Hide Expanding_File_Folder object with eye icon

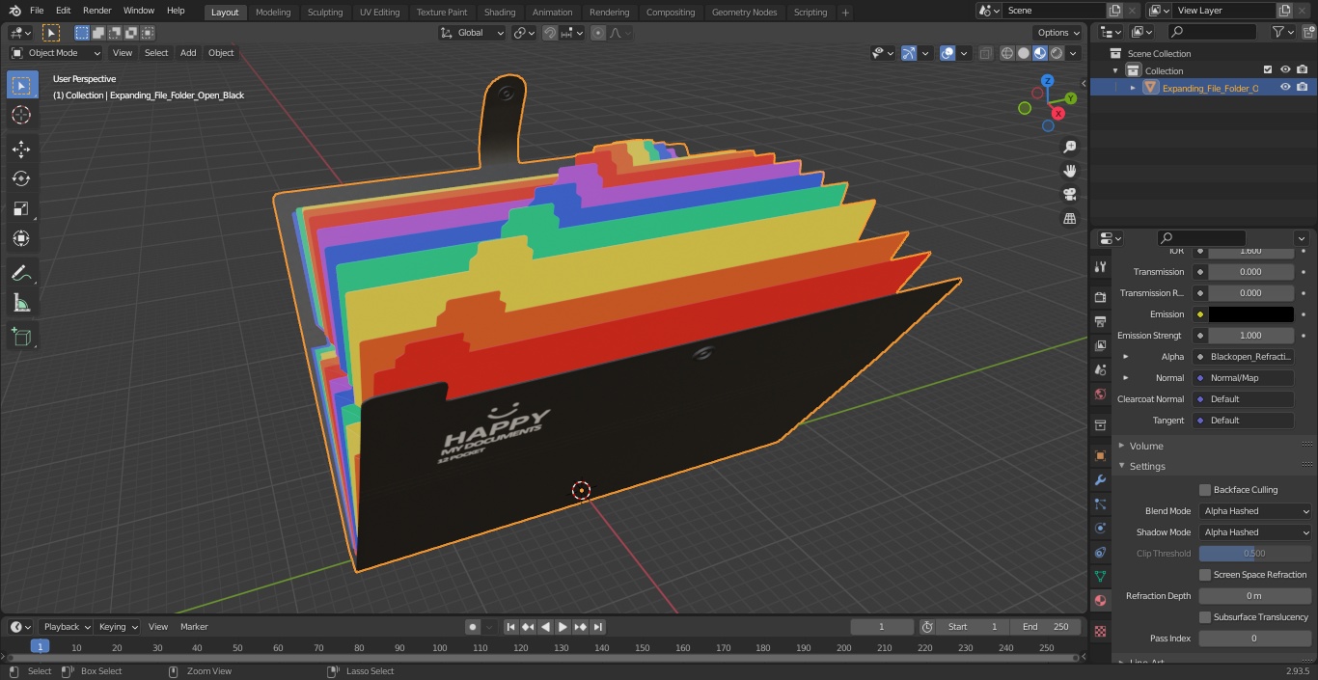(x=1285, y=87)
